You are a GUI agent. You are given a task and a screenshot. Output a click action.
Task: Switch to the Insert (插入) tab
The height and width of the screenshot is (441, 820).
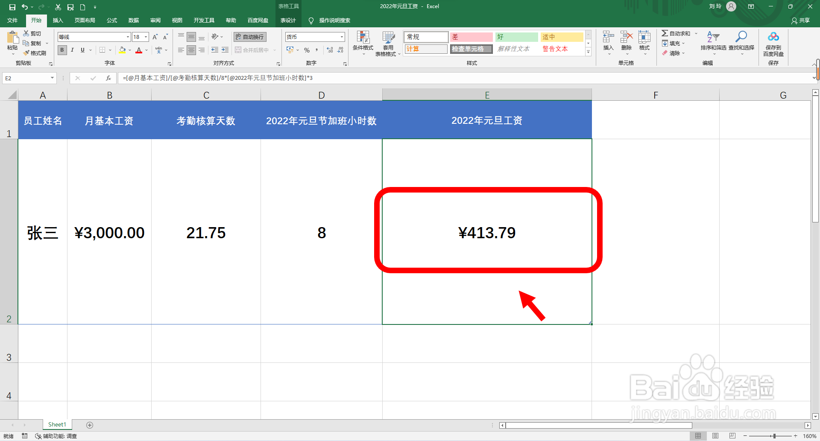coord(58,20)
